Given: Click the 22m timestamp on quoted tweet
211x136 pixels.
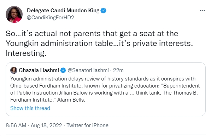Looking at the screenshot, I should click(x=118, y=70).
